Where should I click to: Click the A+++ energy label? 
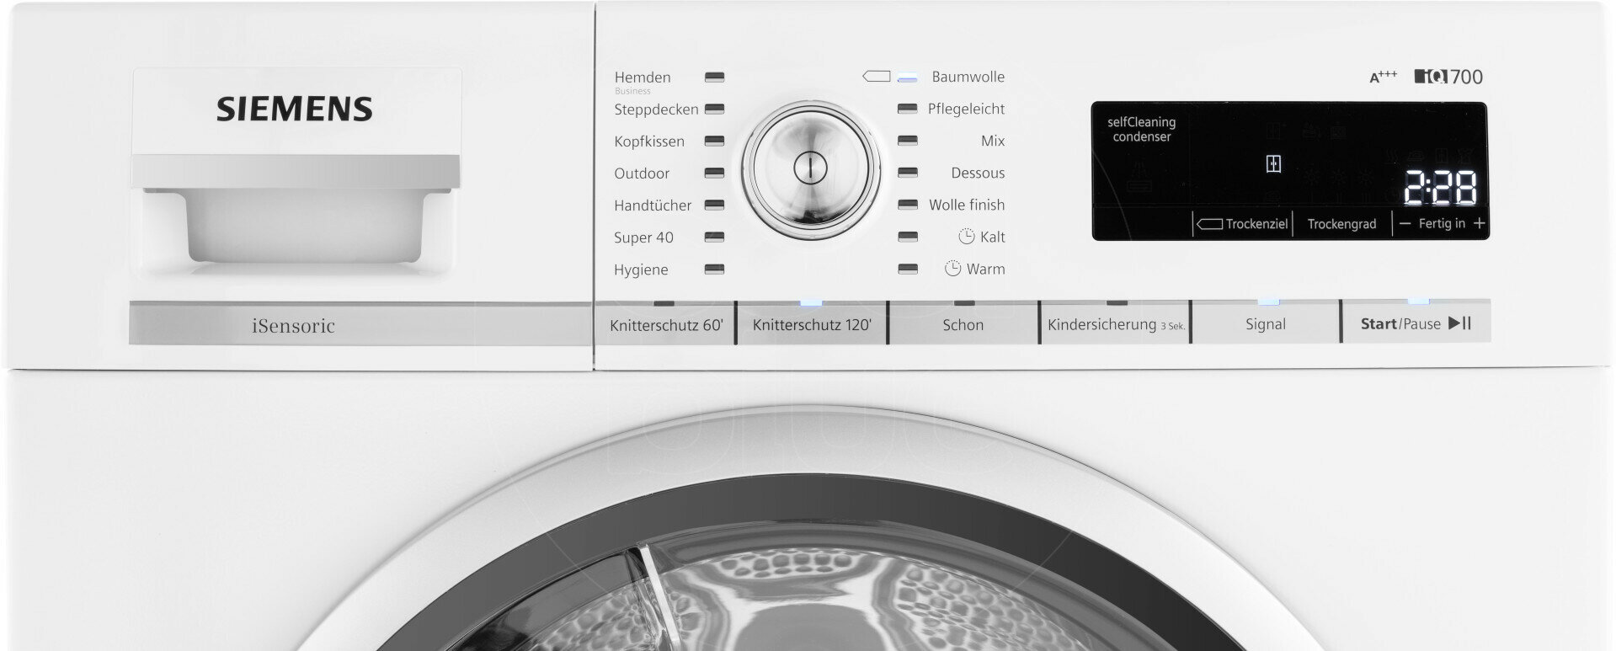tap(1383, 77)
